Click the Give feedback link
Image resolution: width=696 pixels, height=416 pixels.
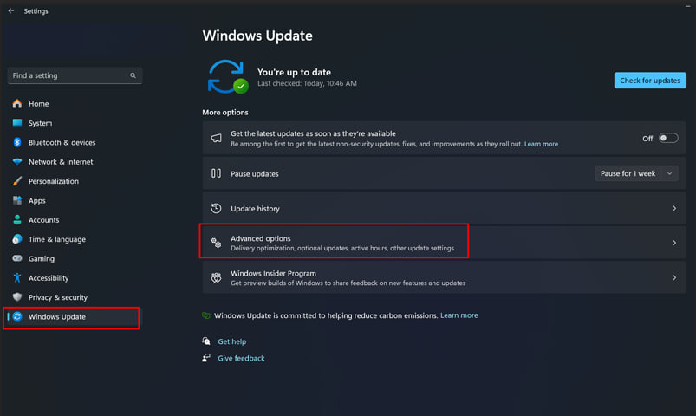[241, 358]
